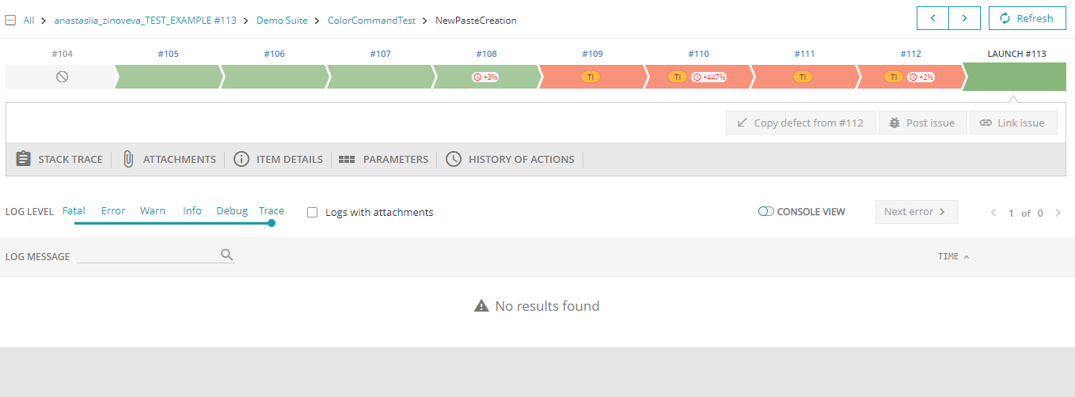Click the Link issue button

(1013, 123)
